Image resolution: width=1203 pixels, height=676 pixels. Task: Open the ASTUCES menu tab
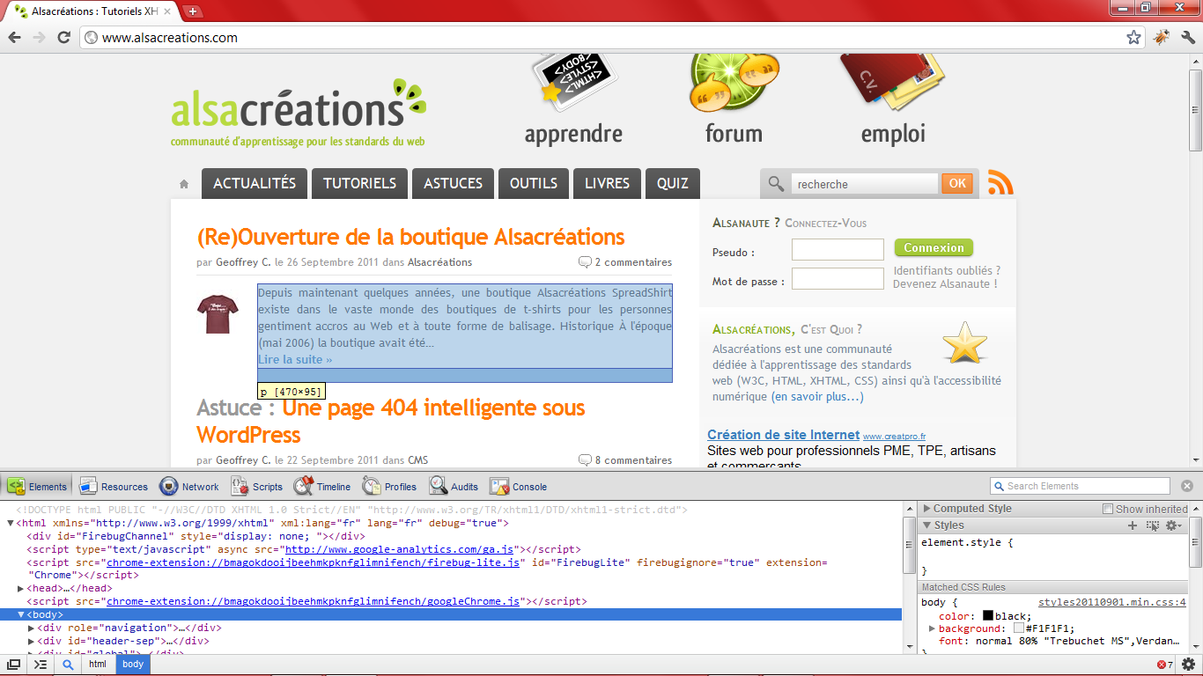tap(453, 183)
